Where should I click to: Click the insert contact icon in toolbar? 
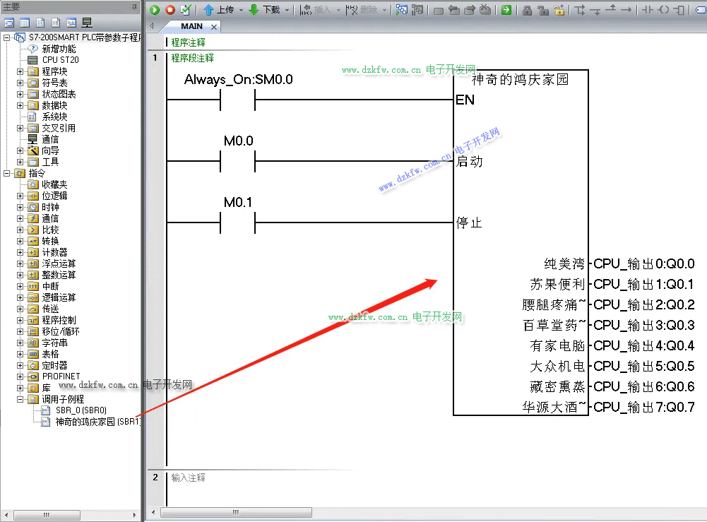pyautogui.click(x=647, y=10)
